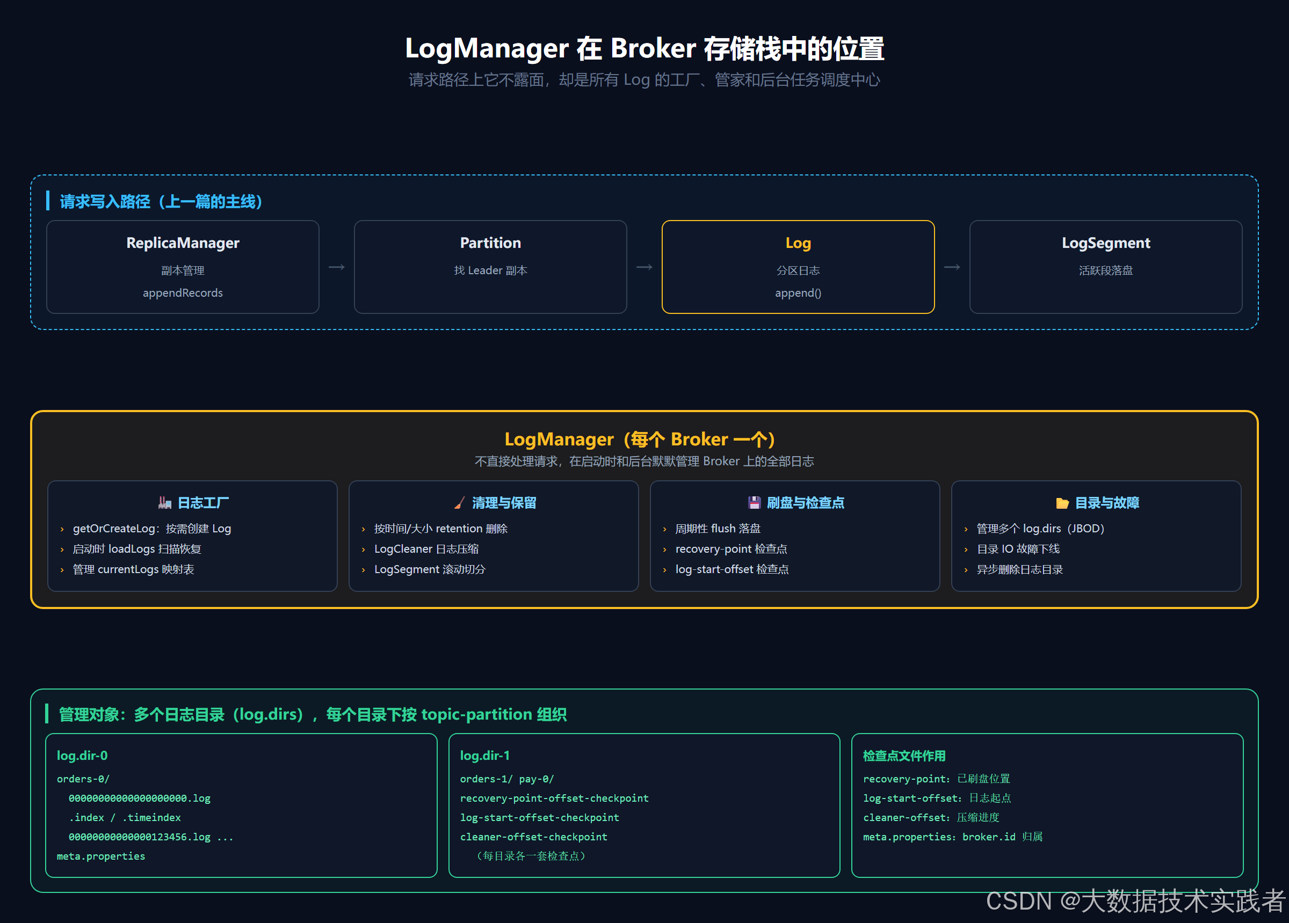Click the append() text in Log card
The image size is (1289, 923).
click(798, 292)
